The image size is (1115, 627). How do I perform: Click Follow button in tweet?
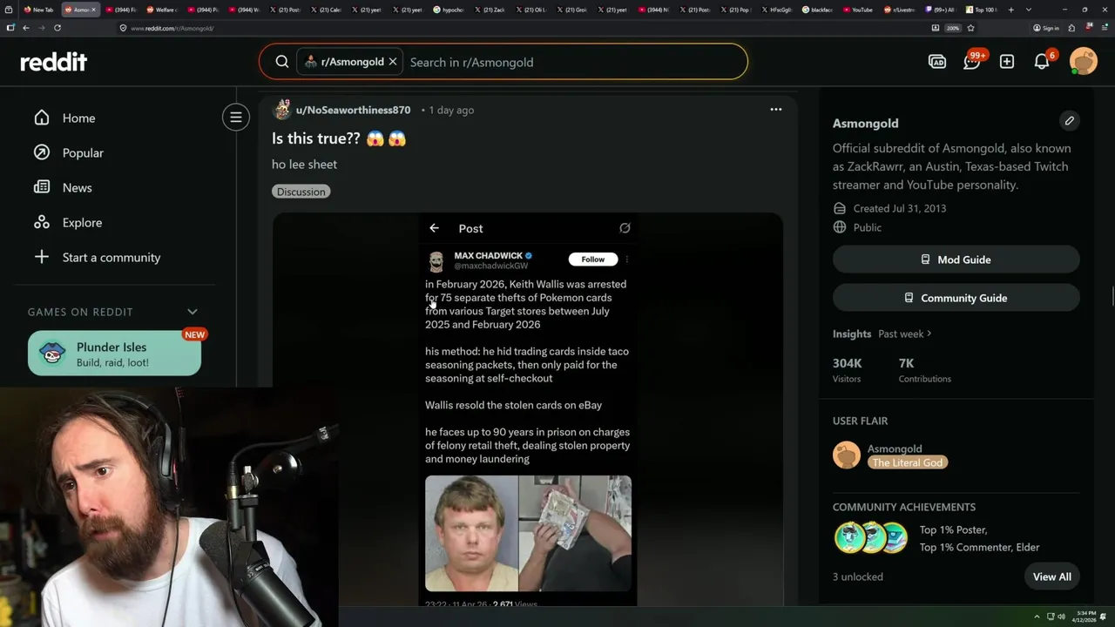pos(593,259)
